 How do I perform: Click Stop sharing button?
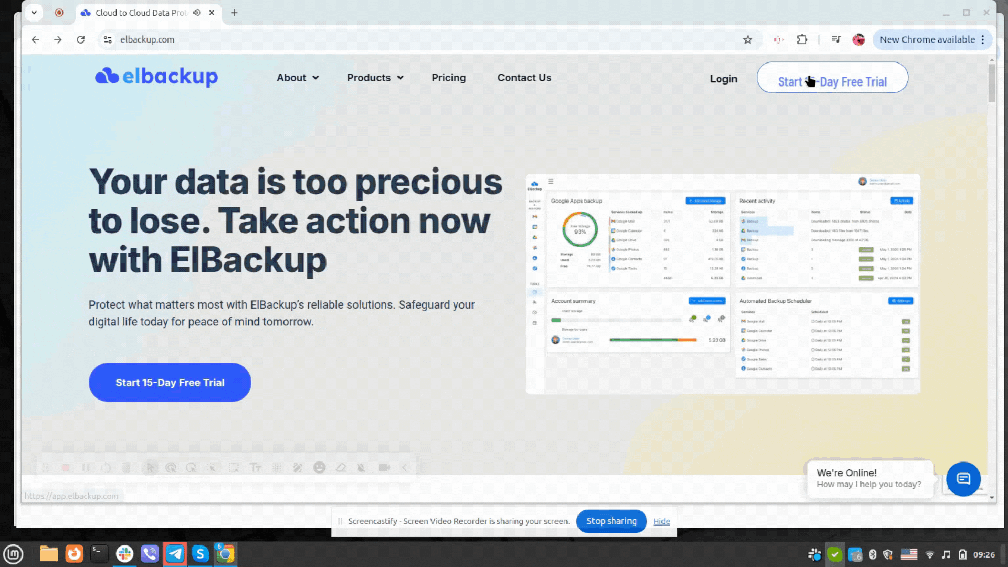click(x=611, y=521)
